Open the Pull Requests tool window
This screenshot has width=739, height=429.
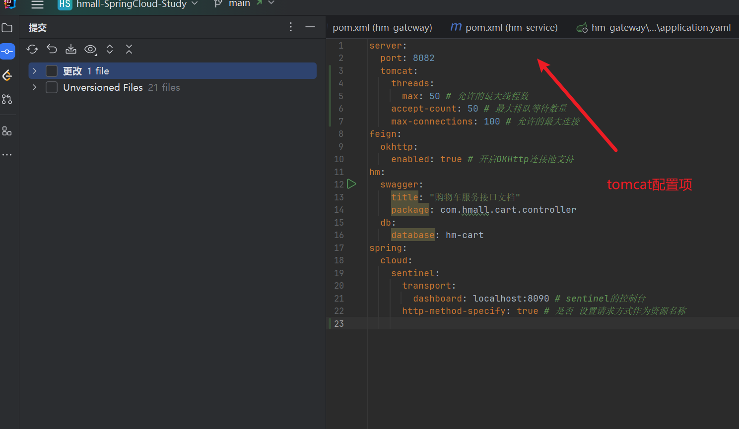pyautogui.click(x=7, y=99)
